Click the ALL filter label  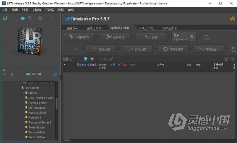52,18
